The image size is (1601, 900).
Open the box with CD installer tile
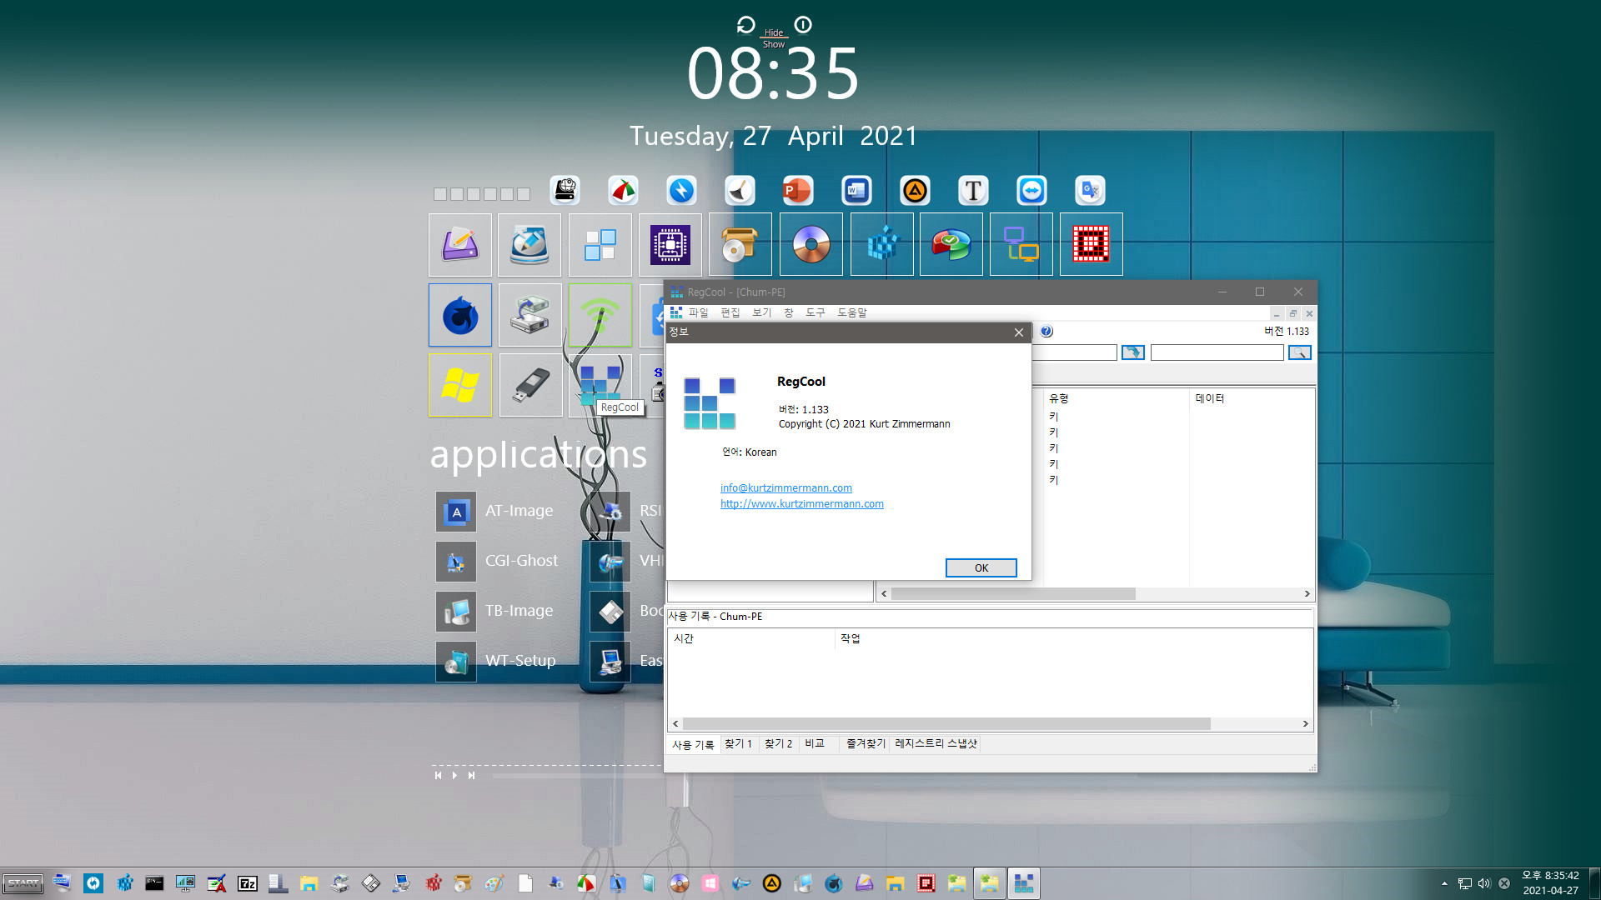[740, 244]
